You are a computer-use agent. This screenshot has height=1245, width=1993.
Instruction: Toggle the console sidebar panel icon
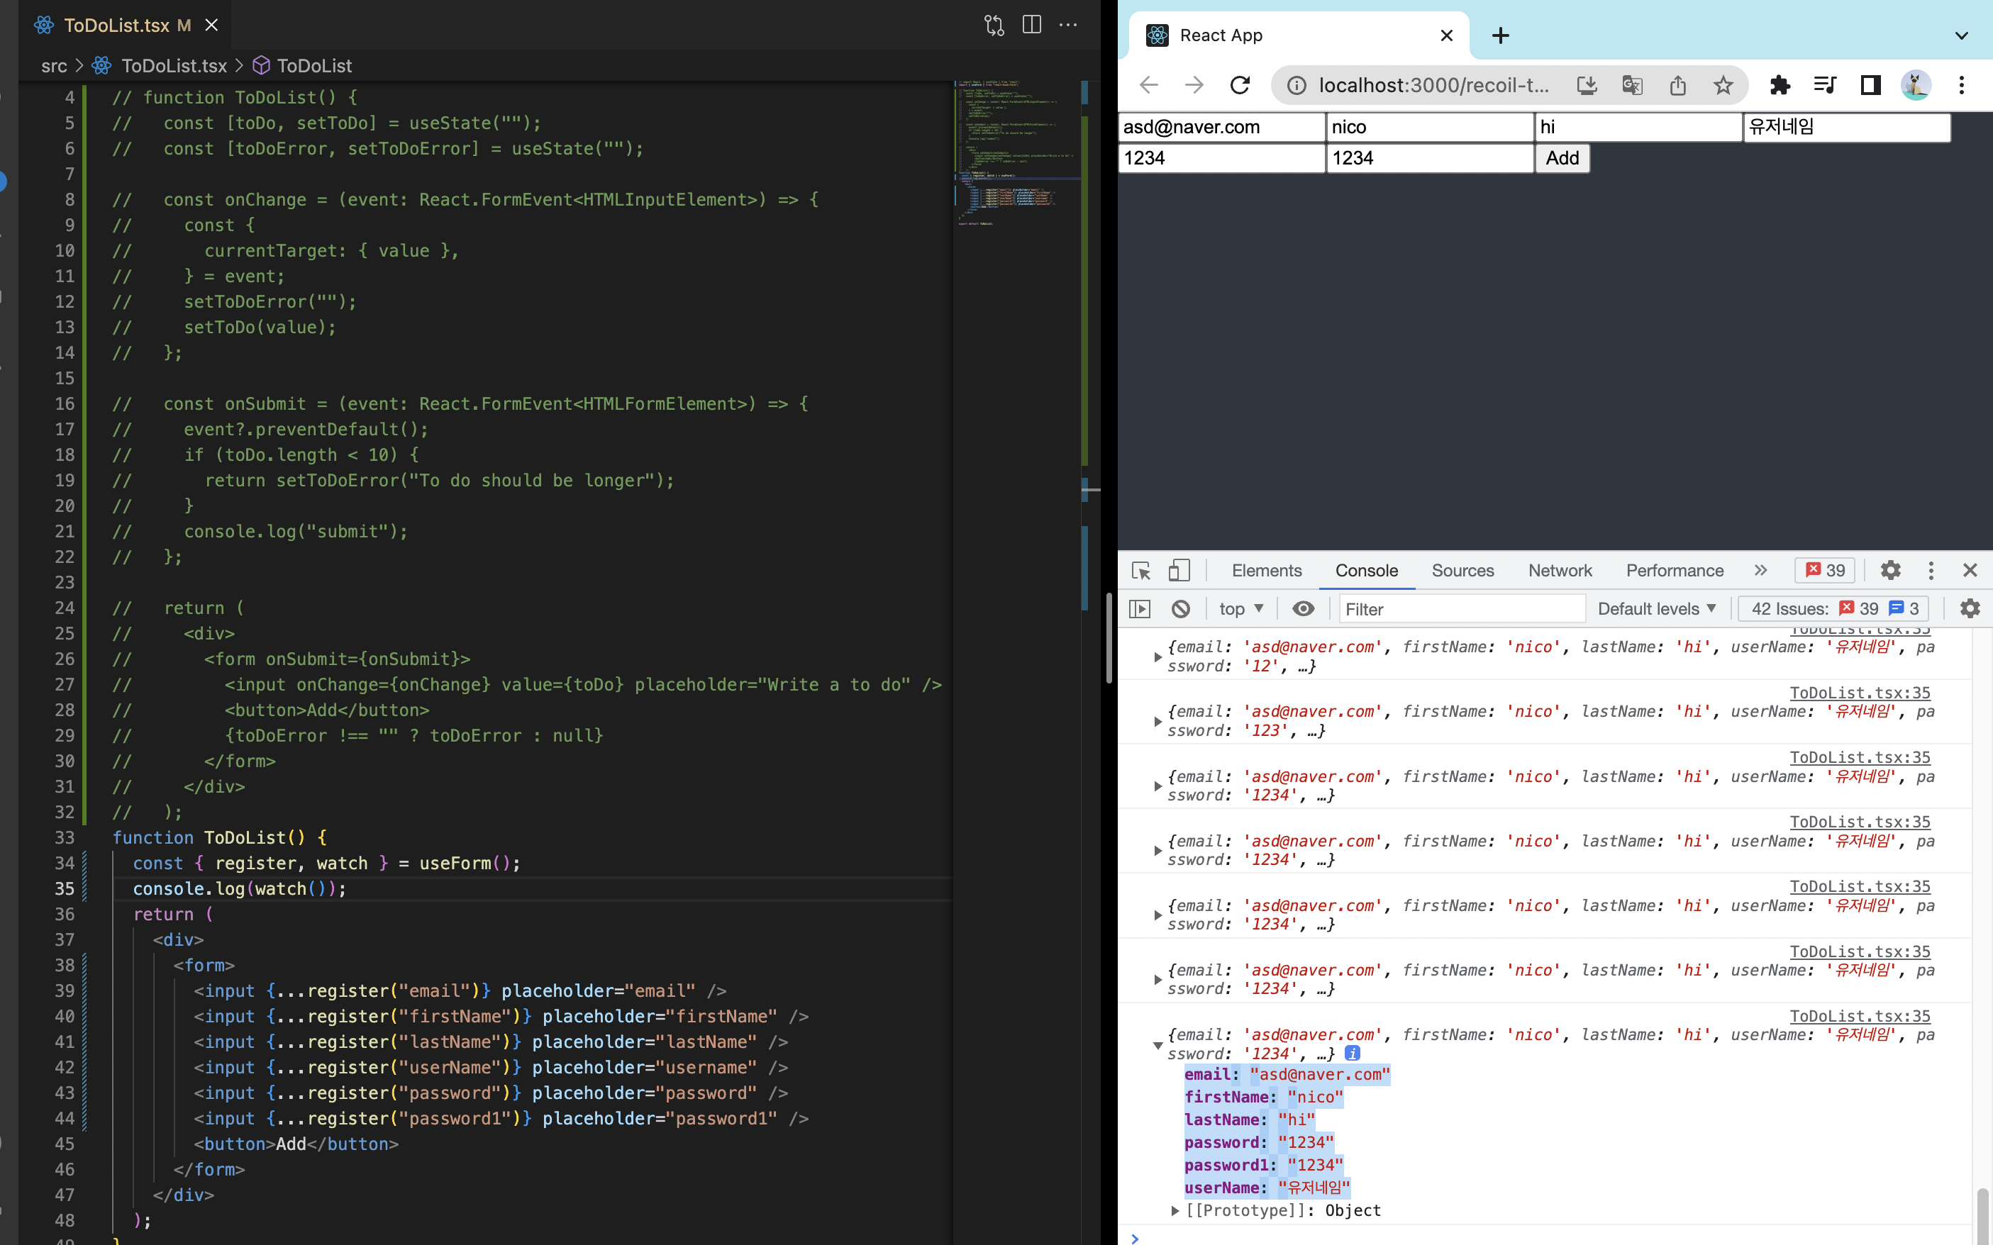1140,609
